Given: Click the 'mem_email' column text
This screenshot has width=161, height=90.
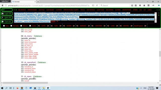Looking at the screenshot, I should pos(28,30).
